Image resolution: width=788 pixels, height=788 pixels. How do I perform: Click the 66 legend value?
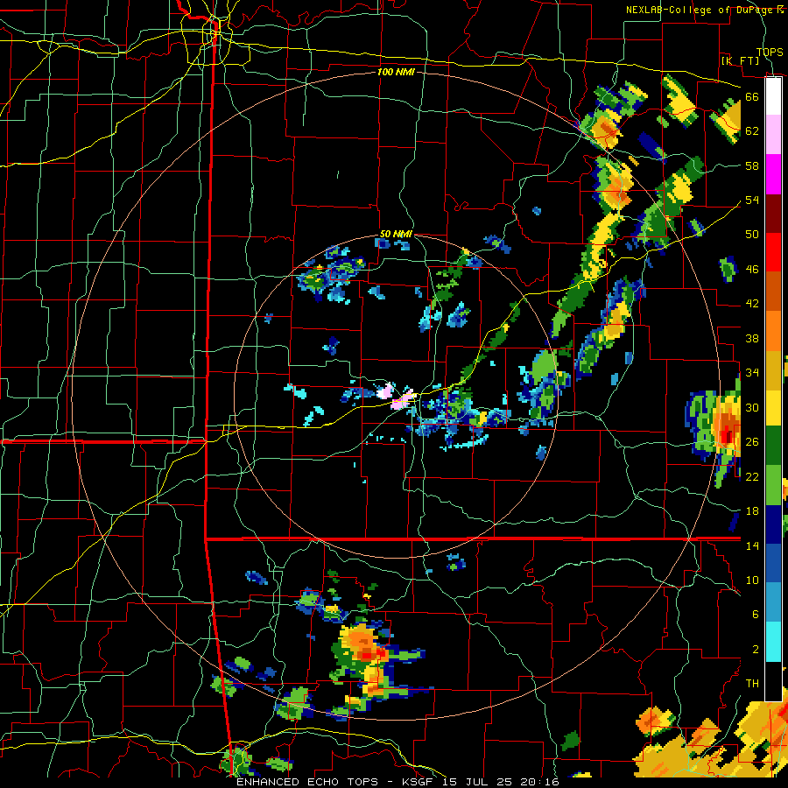[752, 97]
